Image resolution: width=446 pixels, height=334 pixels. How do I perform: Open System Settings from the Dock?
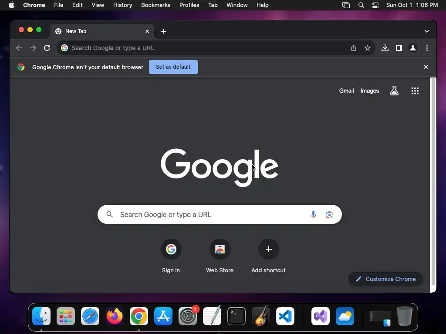tap(188, 316)
